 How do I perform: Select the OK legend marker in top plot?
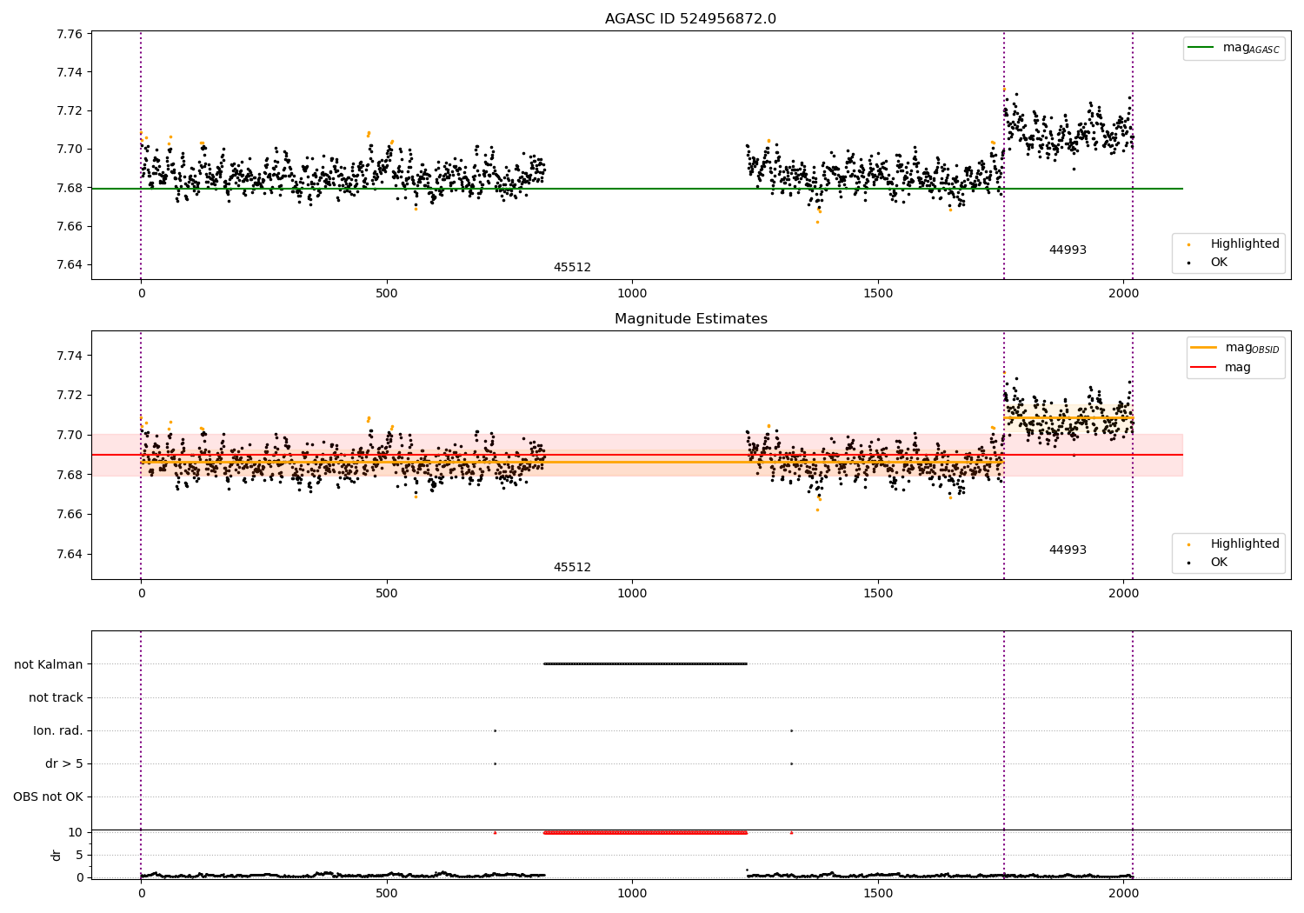pyautogui.click(x=1188, y=263)
